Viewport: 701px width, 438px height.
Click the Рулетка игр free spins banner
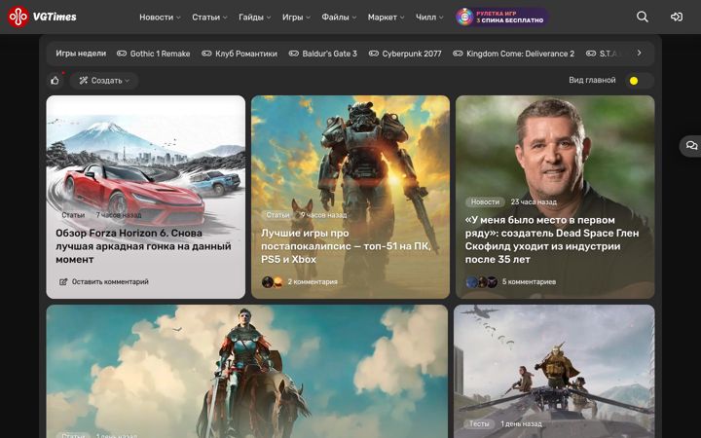[502, 17]
